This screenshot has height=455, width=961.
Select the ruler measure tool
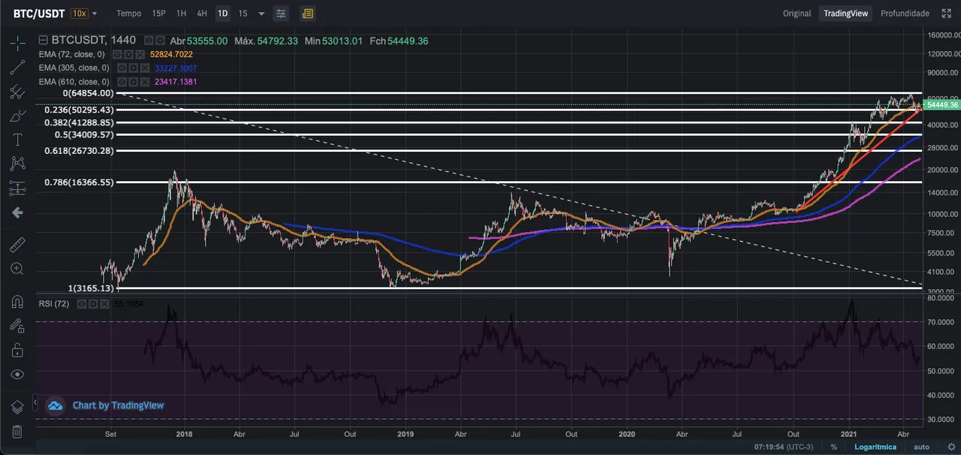[17, 245]
